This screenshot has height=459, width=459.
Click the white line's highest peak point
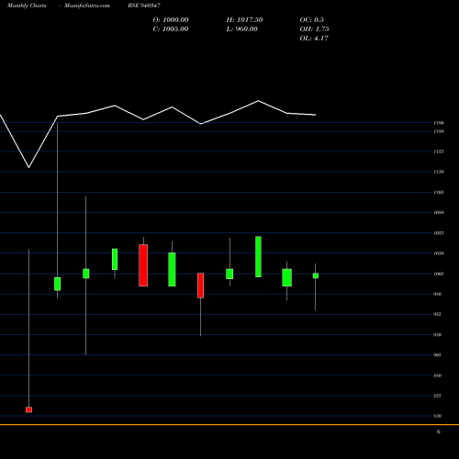click(258, 101)
